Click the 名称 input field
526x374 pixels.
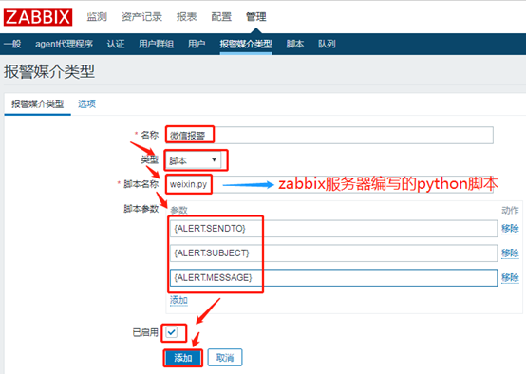[329, 135]
